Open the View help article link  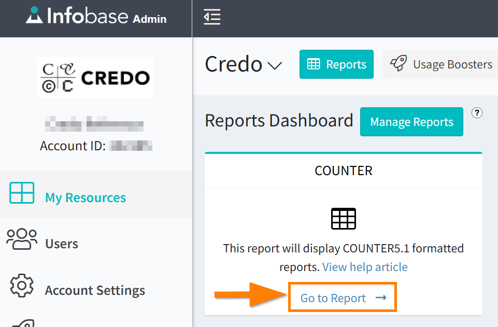pyautogui.click(x=365, y=267)
